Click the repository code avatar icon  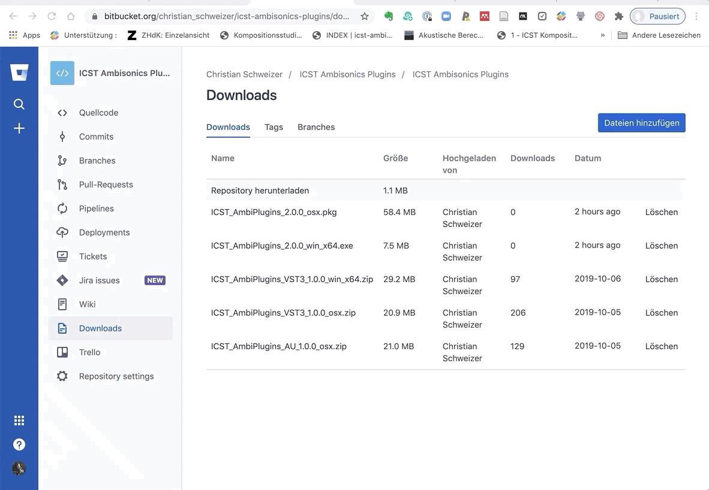[62, 73]
